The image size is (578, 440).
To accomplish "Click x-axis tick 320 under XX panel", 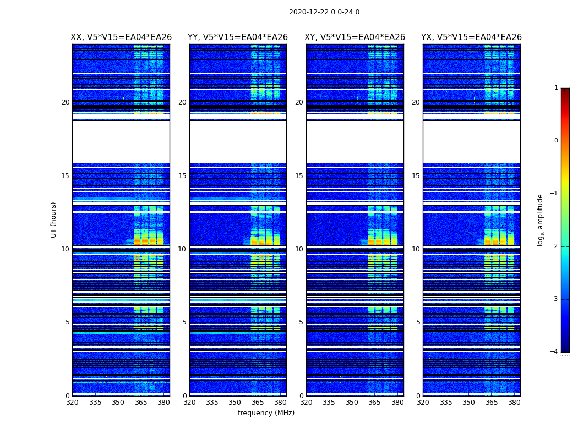I will 72,403.
